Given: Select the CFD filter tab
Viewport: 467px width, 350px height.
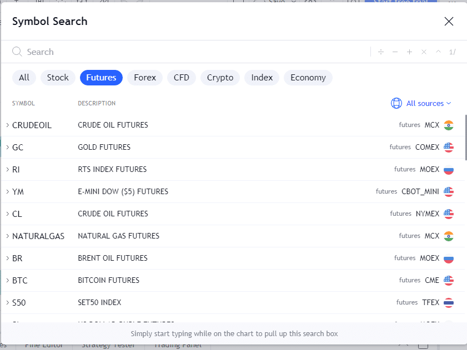Looking at the screenshot, I should tap(182, 78).
